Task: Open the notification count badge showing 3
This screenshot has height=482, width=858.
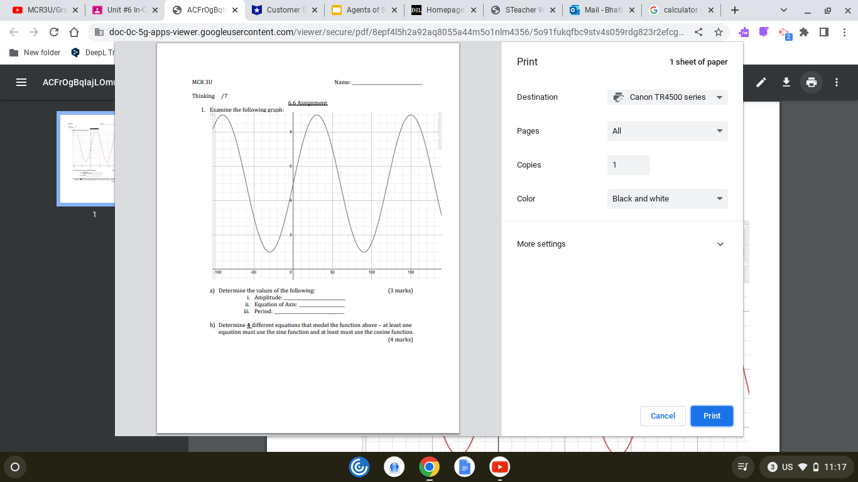Action: click(x=773, y=467)
